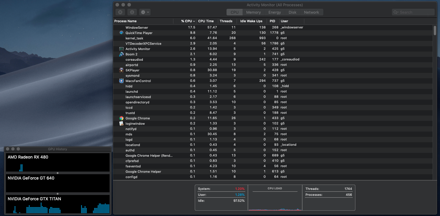The image size is (440, 216).
Task: Click the loginwindow process icon
Action: [121, 124]
